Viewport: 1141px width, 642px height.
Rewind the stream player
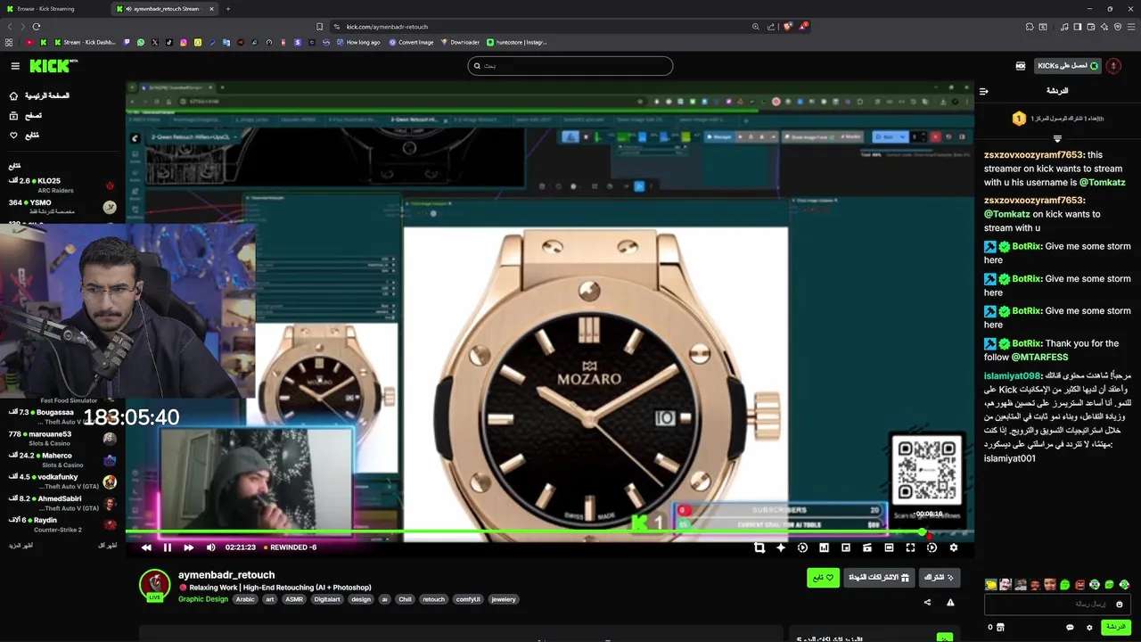(146, 547)
